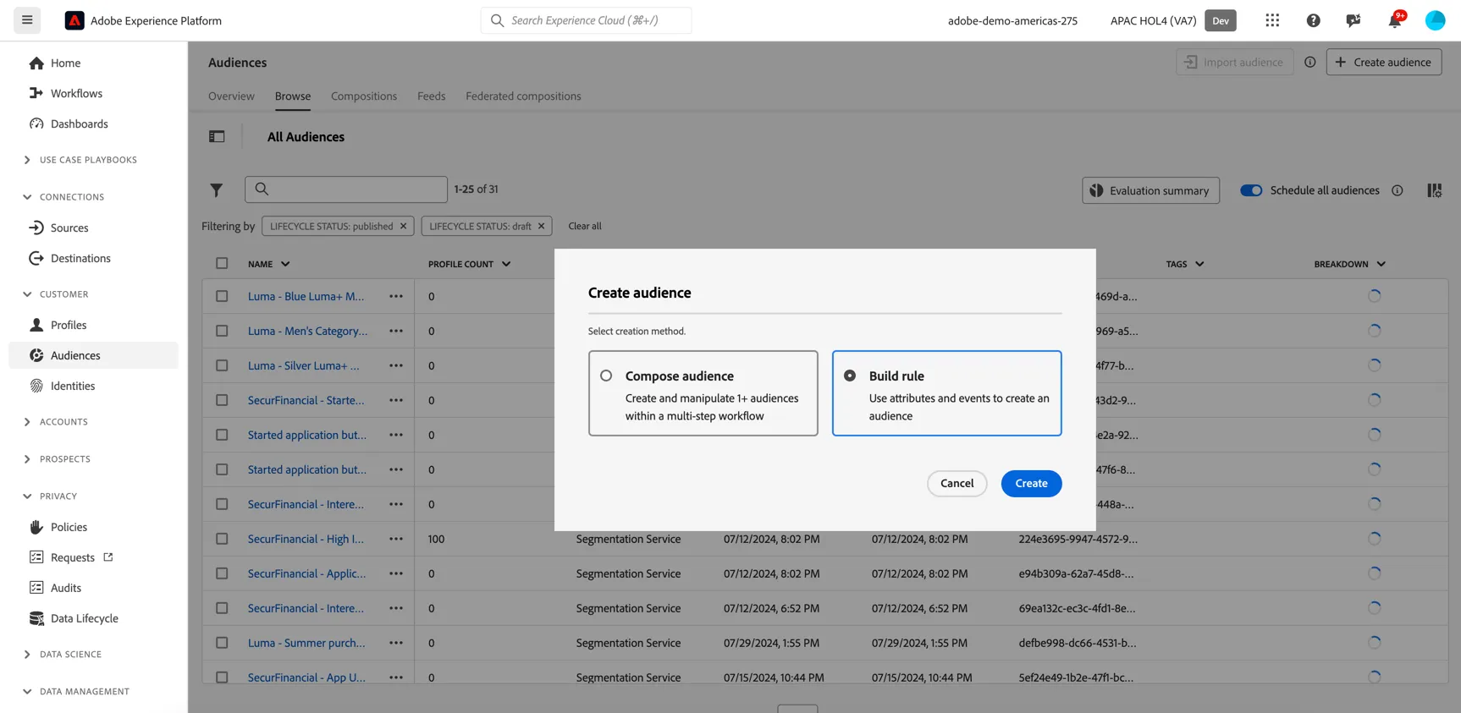Image resolution: width=1461 pixels, height=713 pixels.
Task: Select the Build rule radio option
Action: 850,376
